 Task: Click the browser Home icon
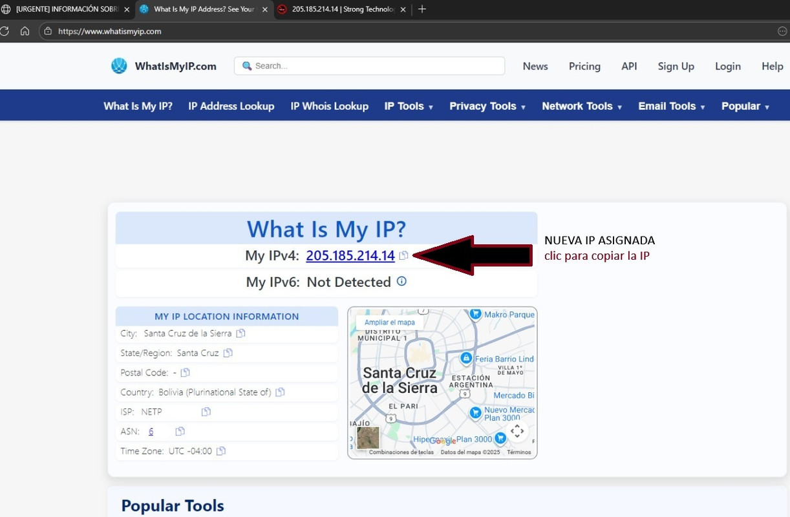[25, 31]
